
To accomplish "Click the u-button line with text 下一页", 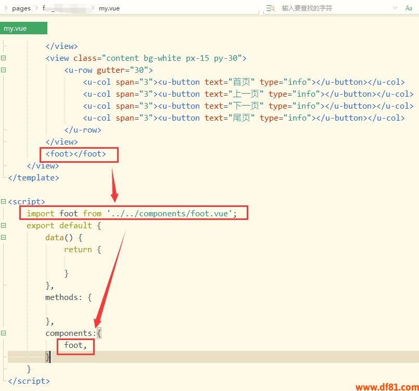I will pos(248,106).
